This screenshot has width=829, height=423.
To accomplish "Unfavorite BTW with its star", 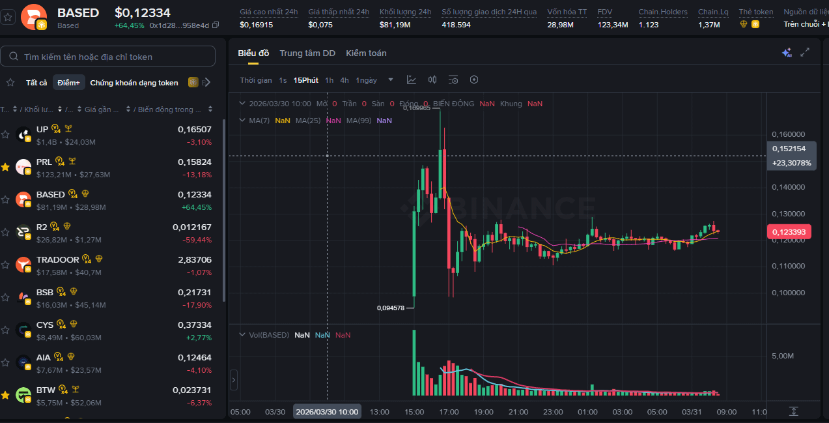I will pos(5,396).
